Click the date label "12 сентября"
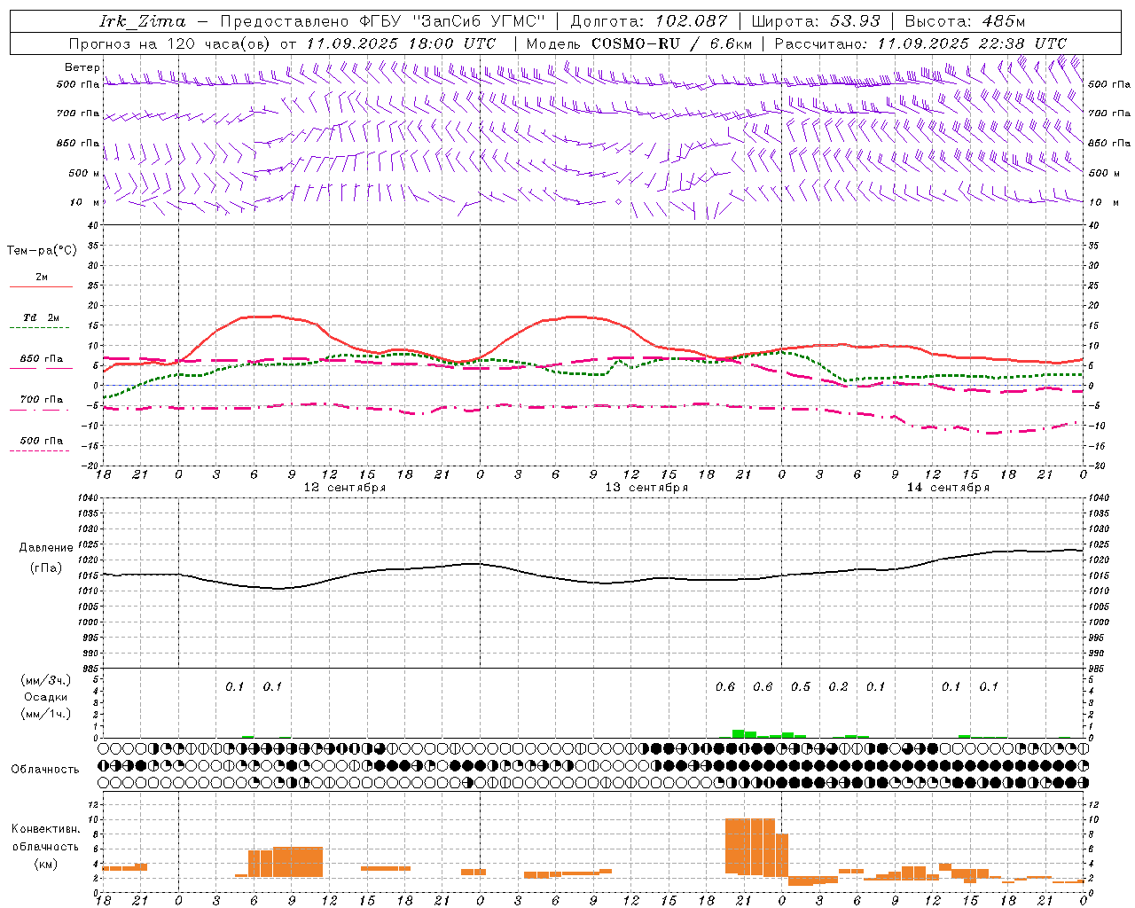Image resolution: width=1135 pixels, height=908 pixels. (345, 488)
